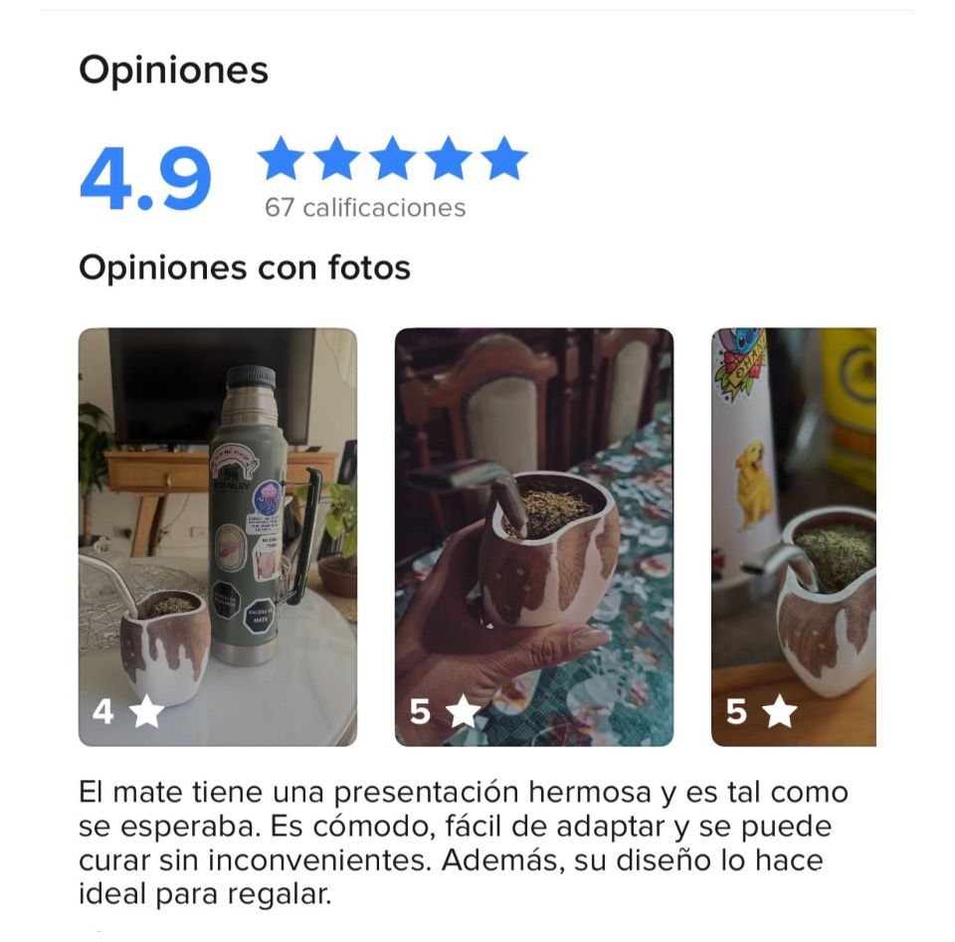
Task: Click the fourth blue rating star
Action: click(x=449, y=158)
